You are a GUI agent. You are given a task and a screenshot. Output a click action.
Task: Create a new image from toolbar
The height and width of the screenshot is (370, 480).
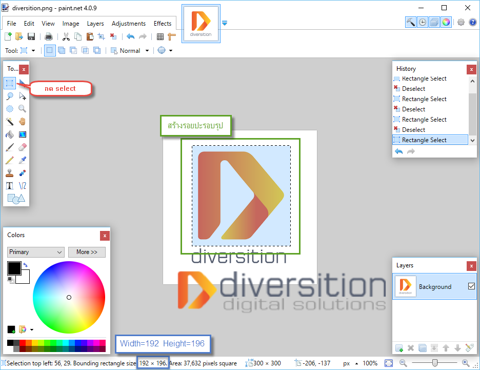pos(8,36)
